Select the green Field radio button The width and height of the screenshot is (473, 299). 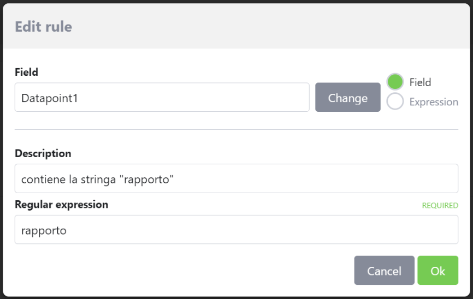(395, 82)
